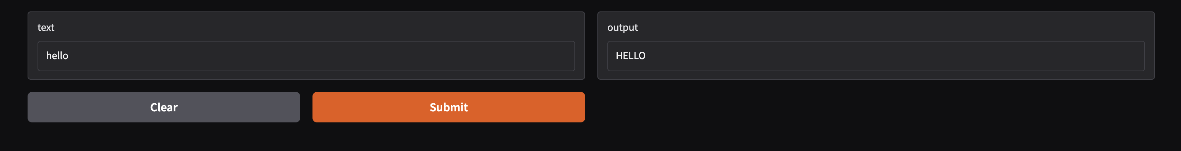Activate the result box under the output label
The width and height of the screenshot is (1181, 151).
click(x=876, y=56)
